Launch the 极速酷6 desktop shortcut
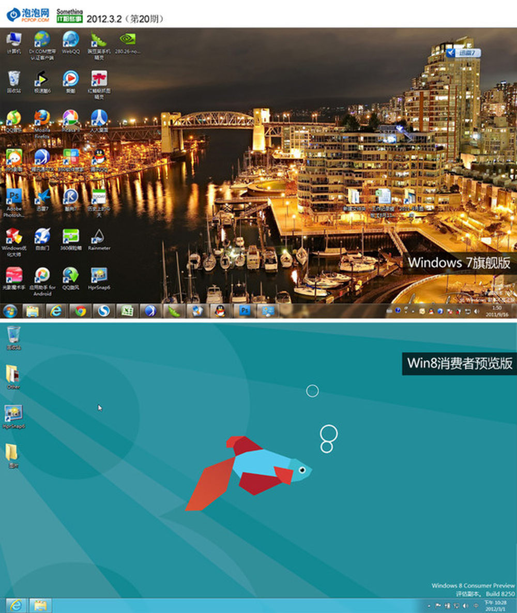Viewport: 517px width, 613px height. 42,82
